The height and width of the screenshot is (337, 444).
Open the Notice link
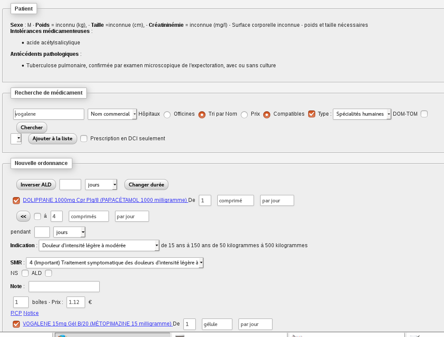coord(30,313)
